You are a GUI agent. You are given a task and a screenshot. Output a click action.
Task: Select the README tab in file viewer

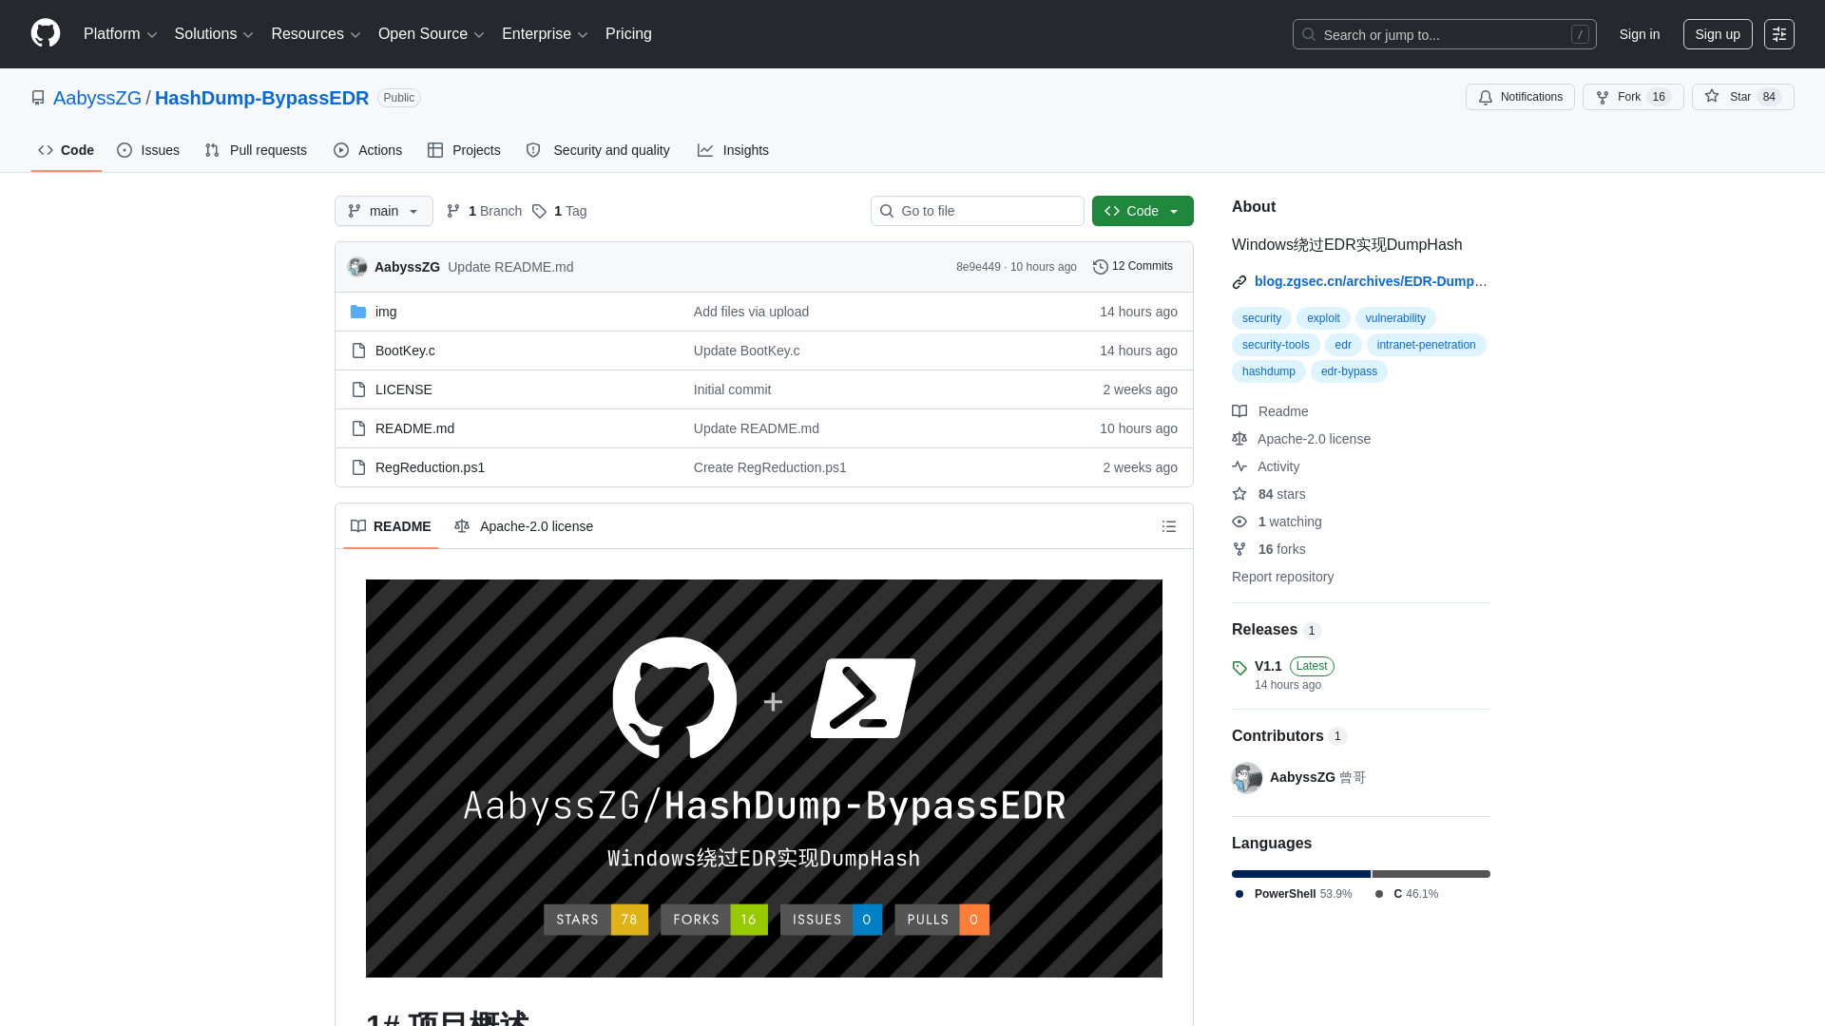pyautogui.click(x=391, y=526)
